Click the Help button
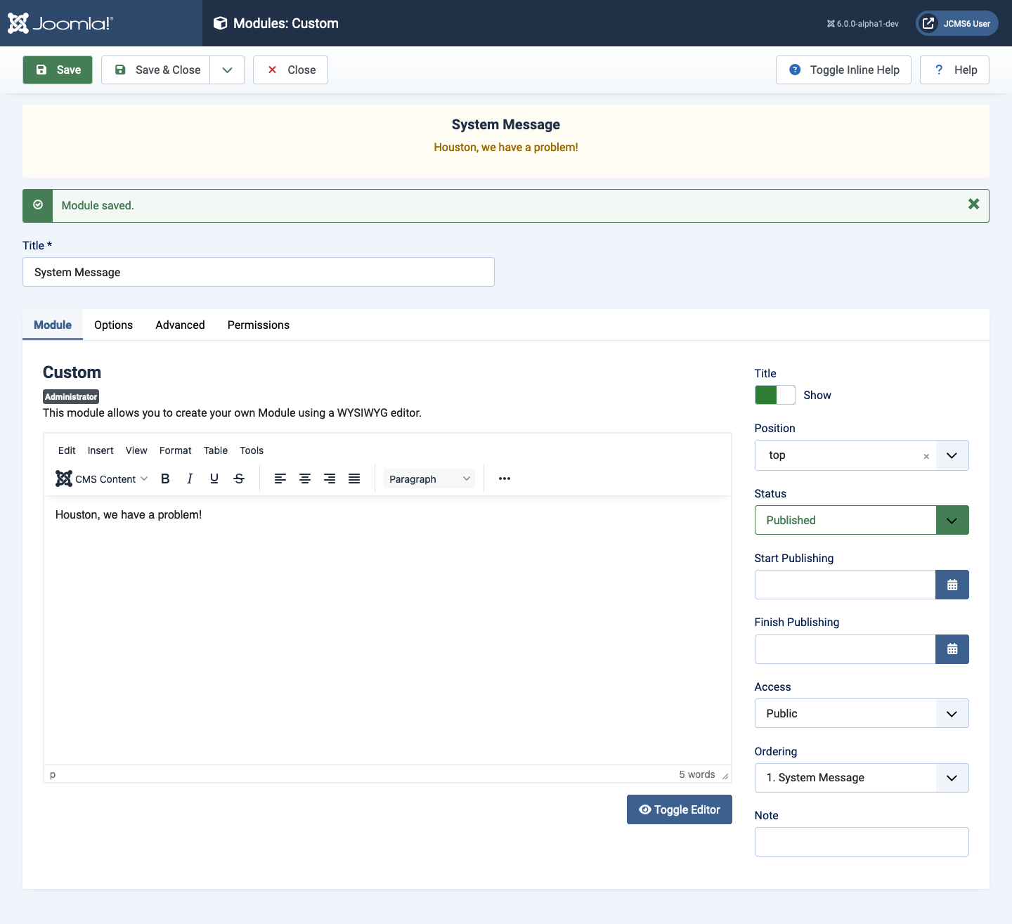 point(954,70)
